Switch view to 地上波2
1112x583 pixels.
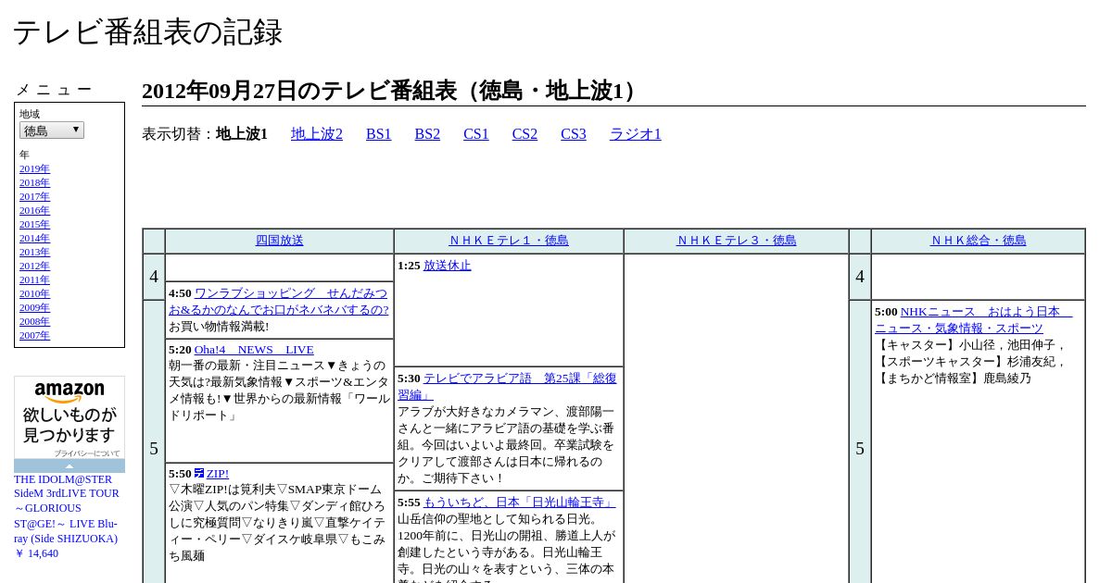pyautogui.click(x=317, y=134)
